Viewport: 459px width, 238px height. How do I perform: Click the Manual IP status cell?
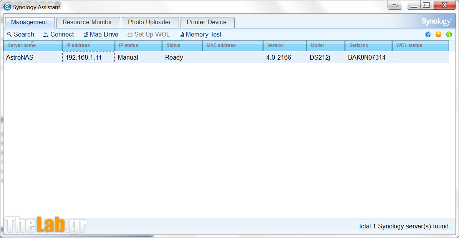pyautogui.click(x=138, y=57)
